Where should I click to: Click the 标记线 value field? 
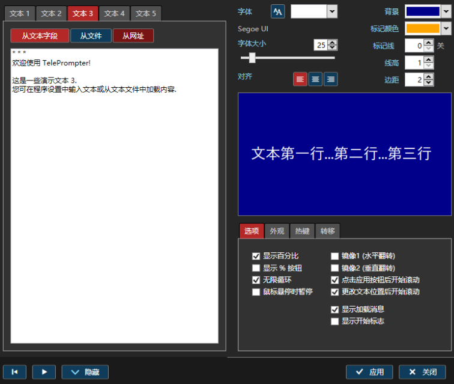click(x=414, y=46)
